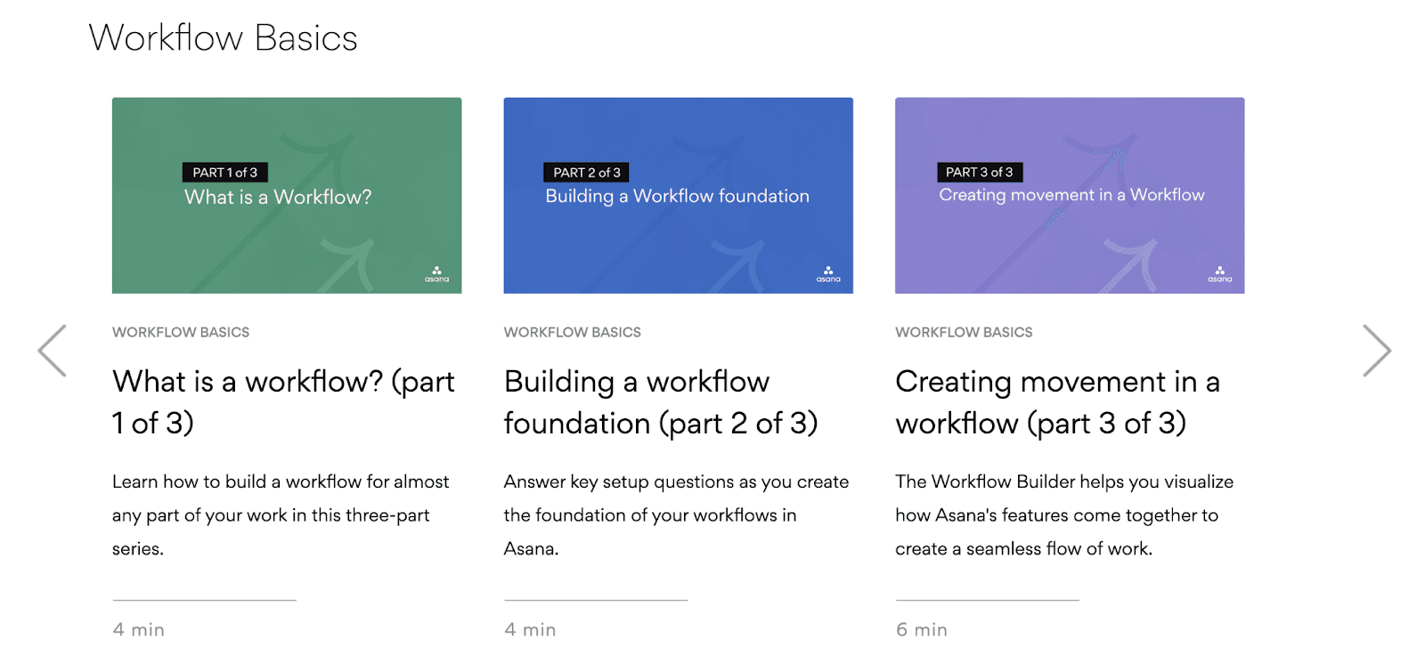The image size is (1425, 663).
Task: Select the "Building a Workflow foundation" text on the blue thumbnail
Action: [x=677, y=197]
